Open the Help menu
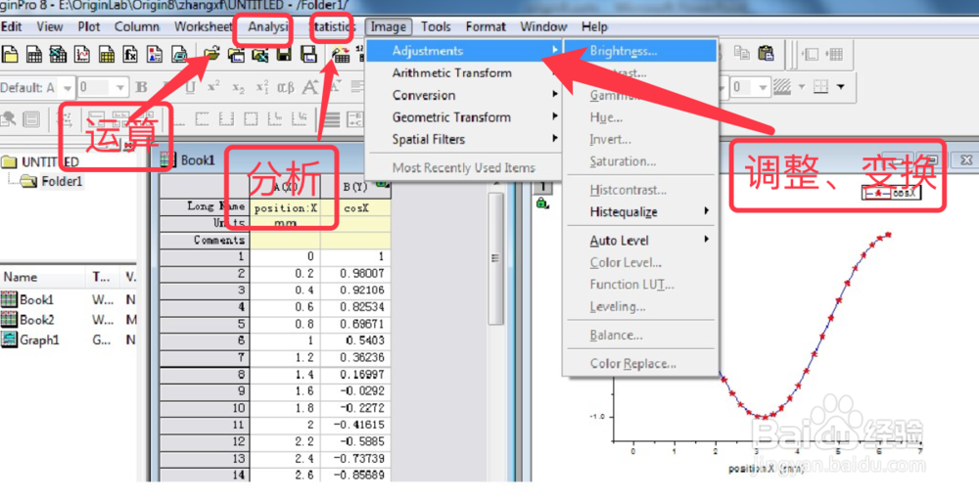This screenshot has width=979, height=498. 594,26
